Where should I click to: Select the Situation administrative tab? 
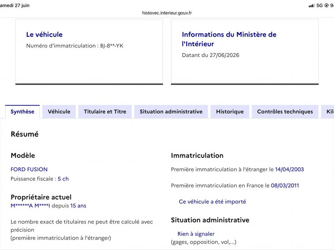[171, 112]
